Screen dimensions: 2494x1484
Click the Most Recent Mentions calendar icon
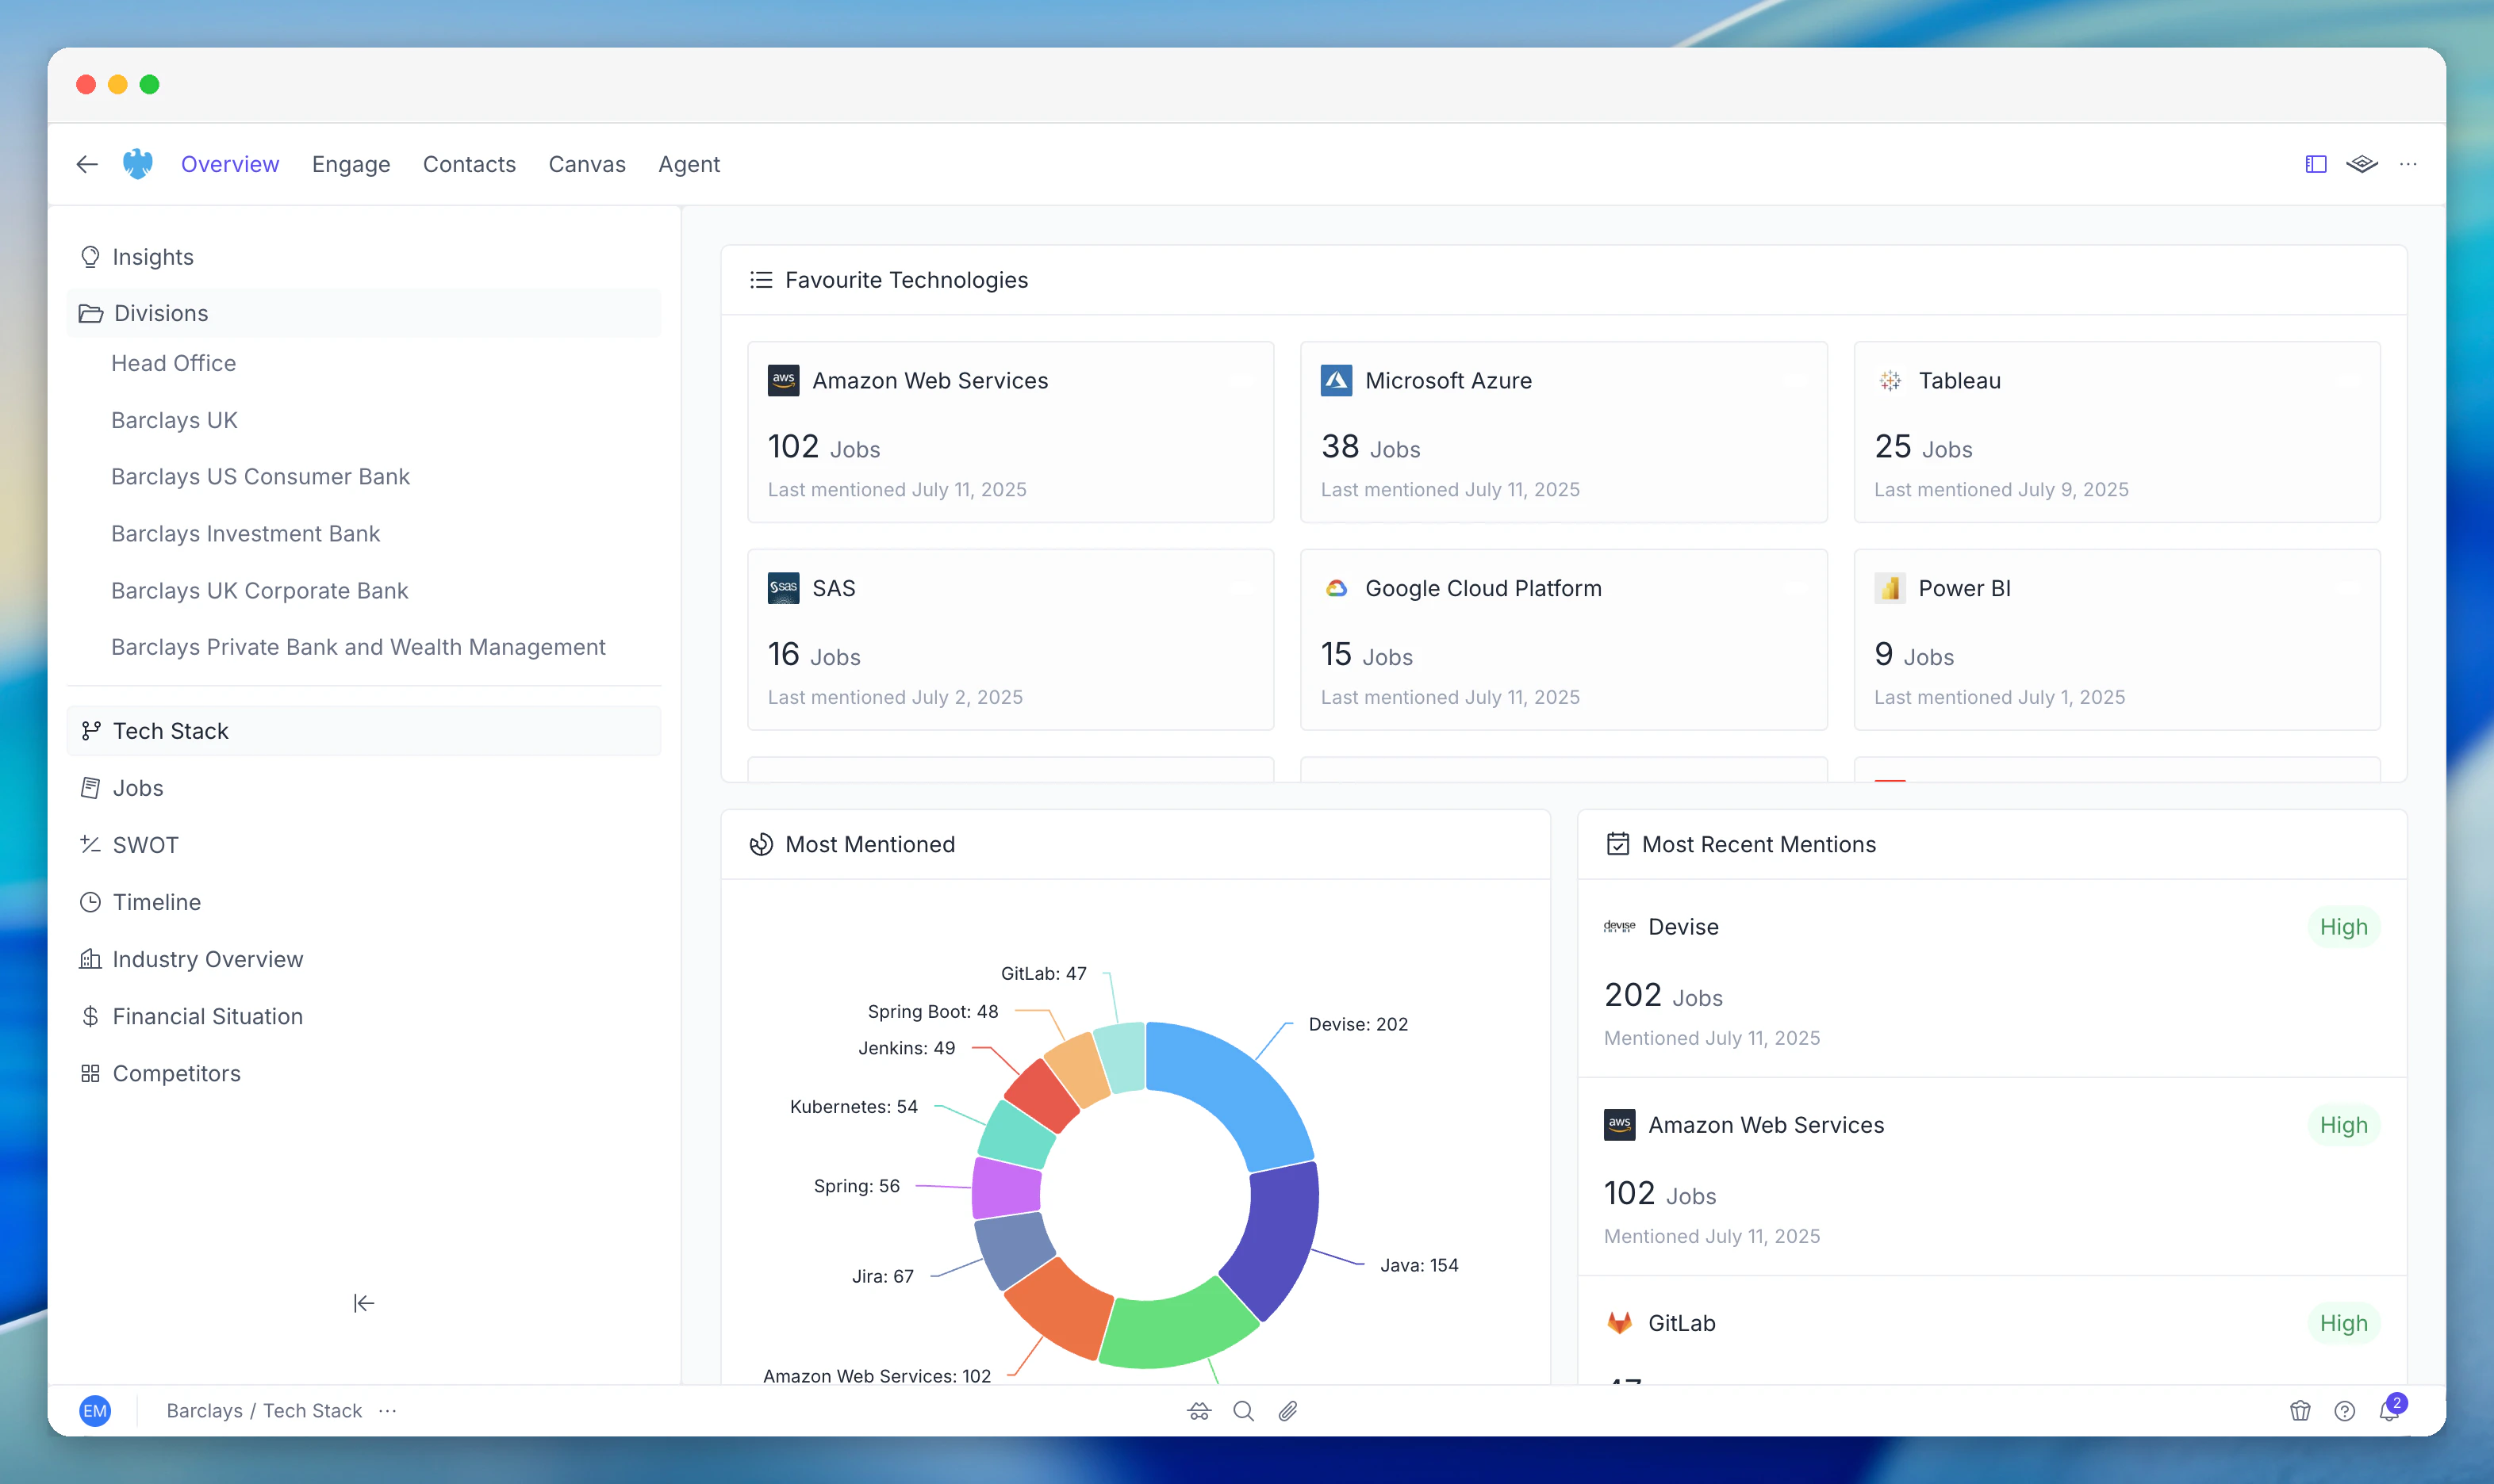(x=1617, y=844)
